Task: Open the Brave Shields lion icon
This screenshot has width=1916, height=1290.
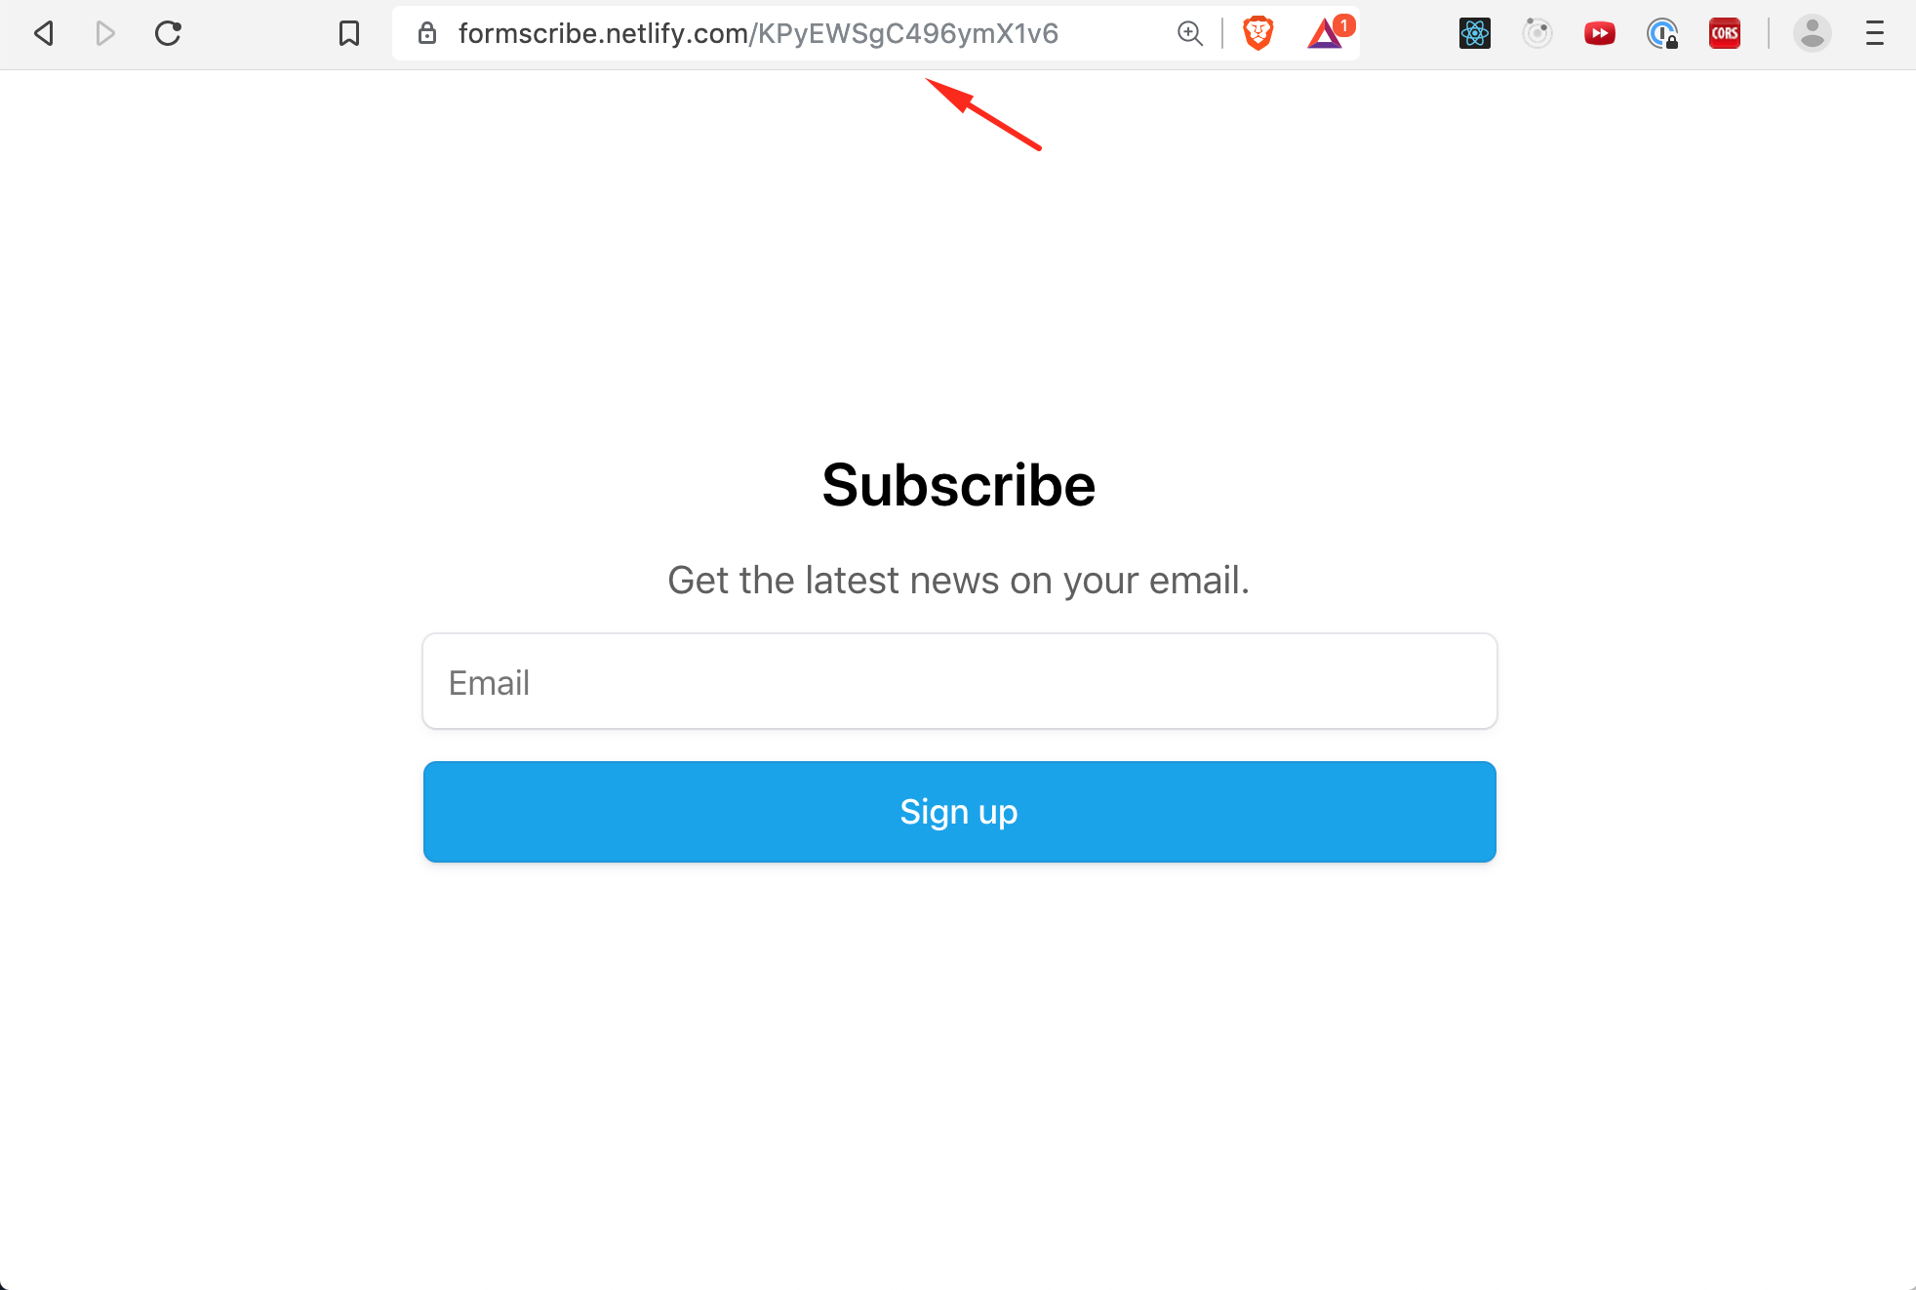Action: (x=1258, y=34)
